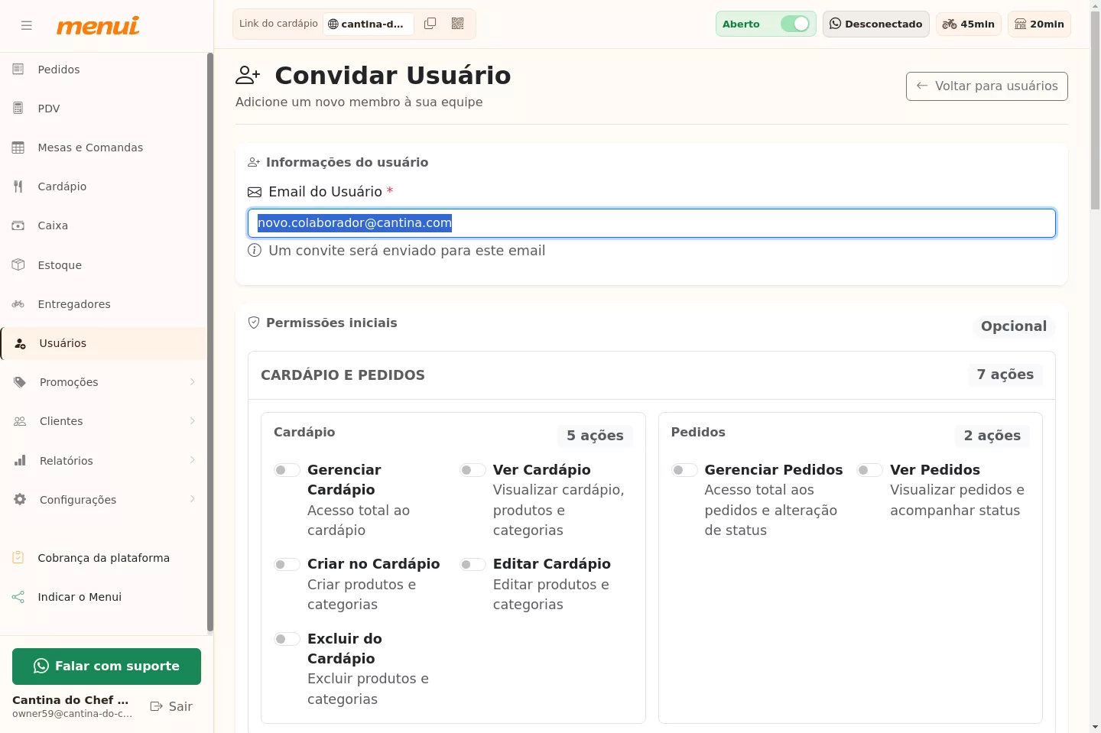Screen dimensions: 1101x733
Task: Copy the cardápio link
Action: 430,24
